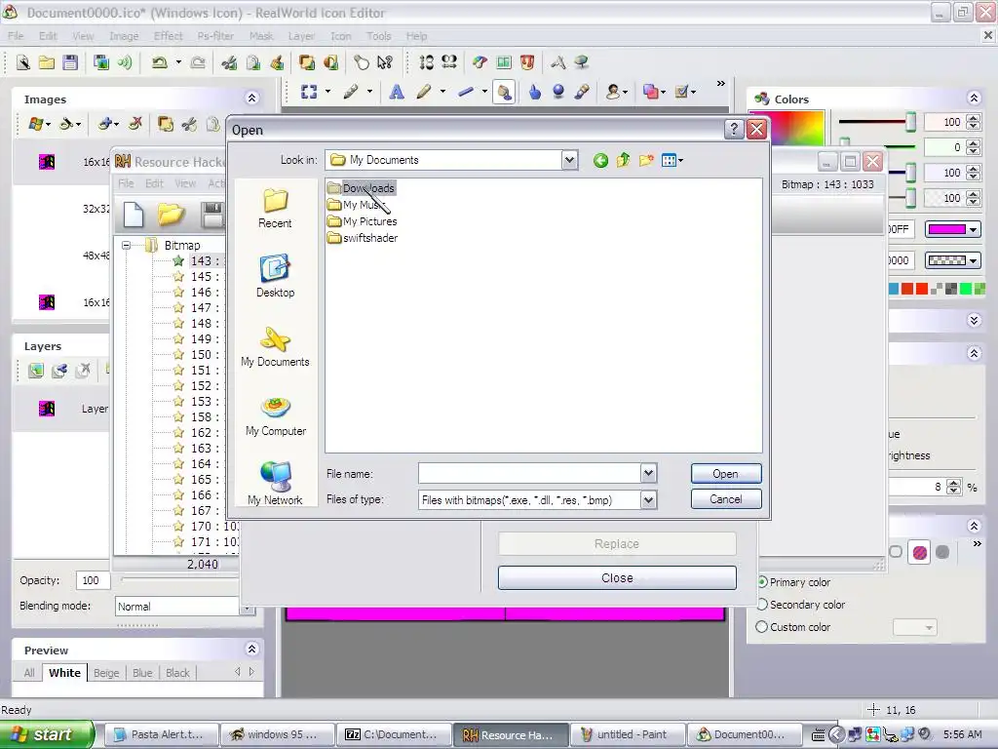The height and width of the screenshot is (749, 998).
Task: Click the New document icon in main toolbar
Action: [x=23, y=62]
